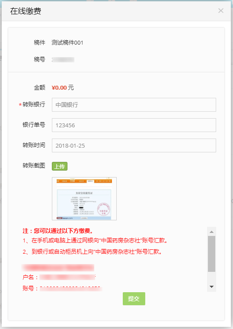Click payment instruction line 2 about 自动柜员机
Screen dimensions: 233x329
point(93,252)
